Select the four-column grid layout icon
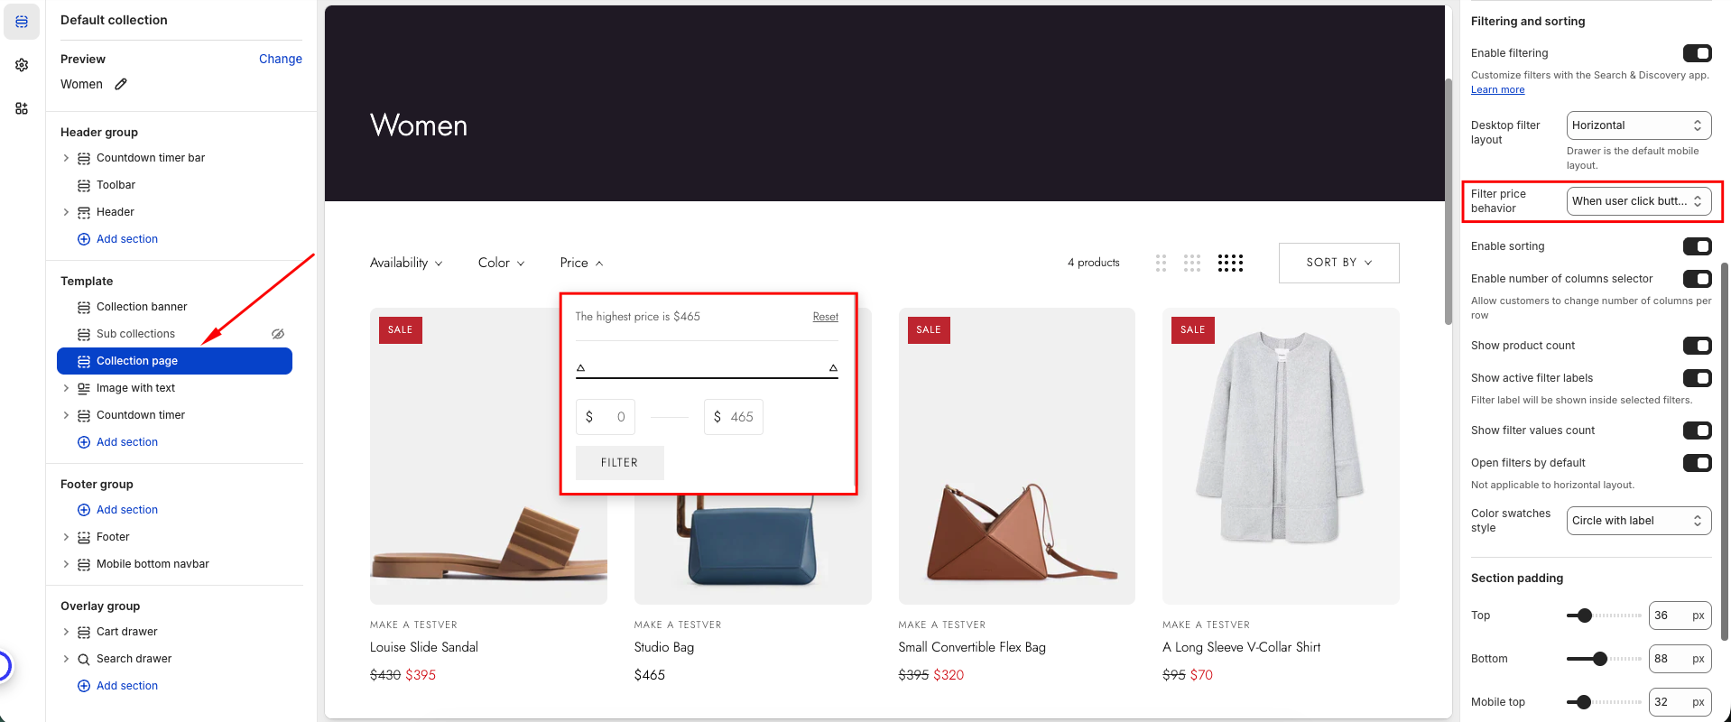 coord(1230,263)
